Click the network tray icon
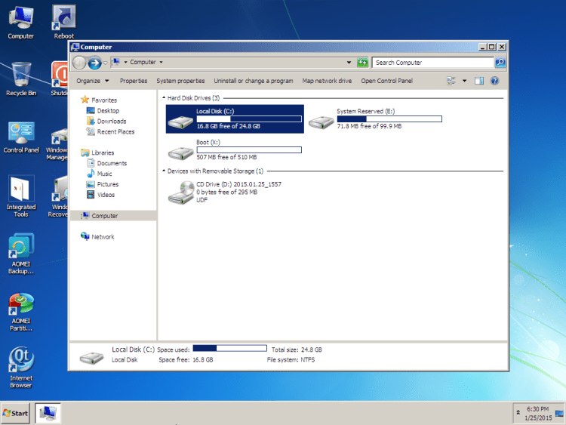This screenshot has width=566, height=425. click(559, 414)
